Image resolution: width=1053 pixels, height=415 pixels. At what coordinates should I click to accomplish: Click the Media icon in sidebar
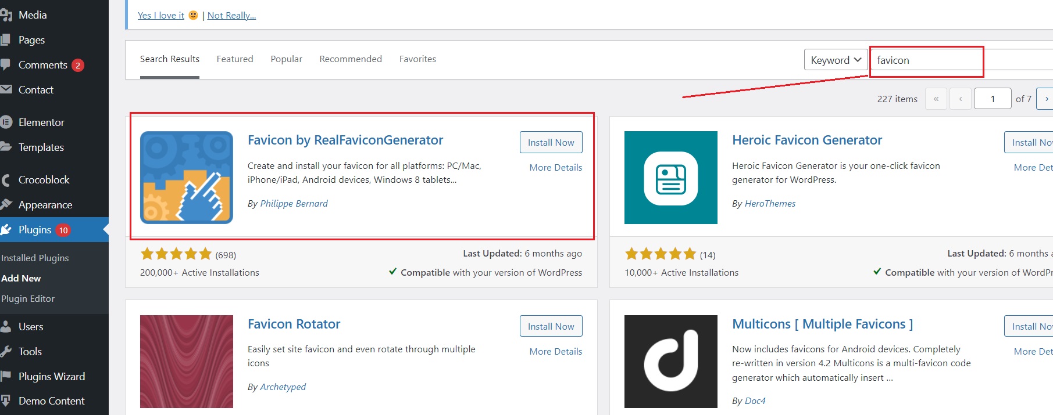click(x=6, y=15)
